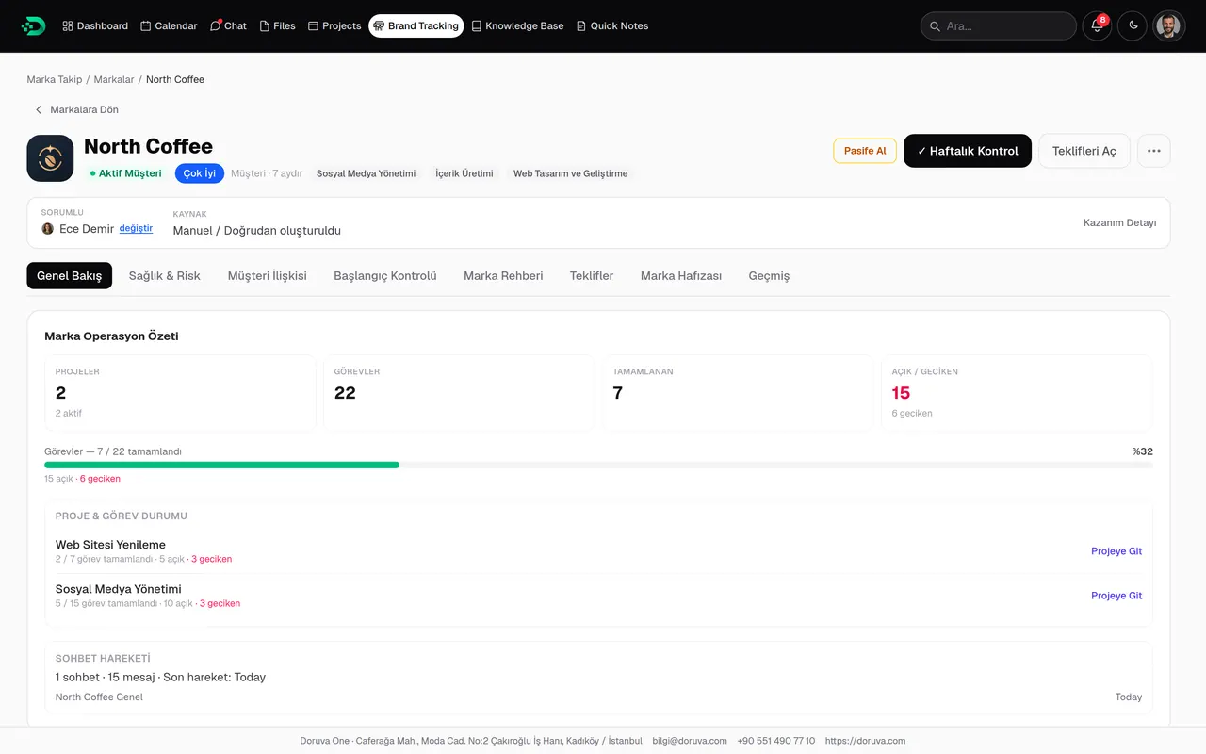Switch to Müşteri İlişkisi tab
This screenshot has width=1206, height=754.
tap(268, 276)
